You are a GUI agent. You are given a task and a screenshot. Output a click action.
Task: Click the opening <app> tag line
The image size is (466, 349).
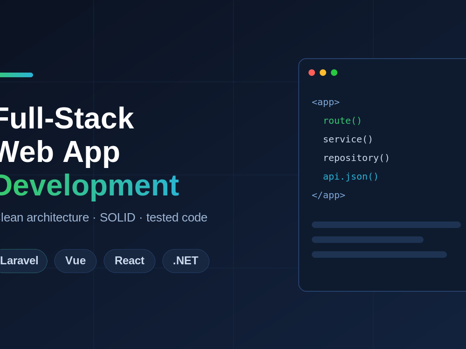(x=326, y=102)
